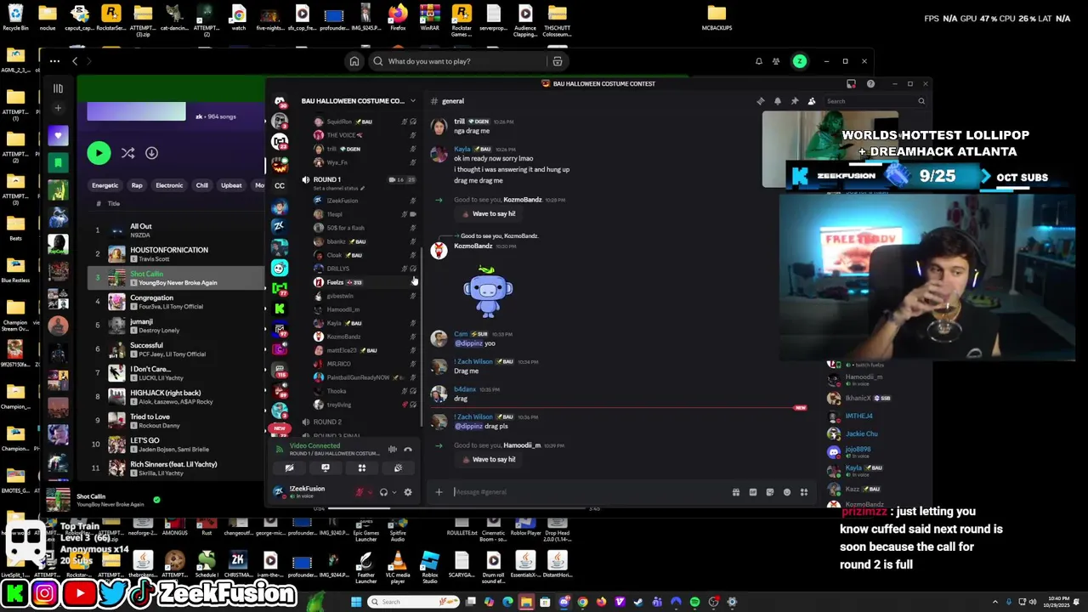Open noise suppression icon near Video Connected
Viewport: 1088px width, 612px height.
coord(392,449)
